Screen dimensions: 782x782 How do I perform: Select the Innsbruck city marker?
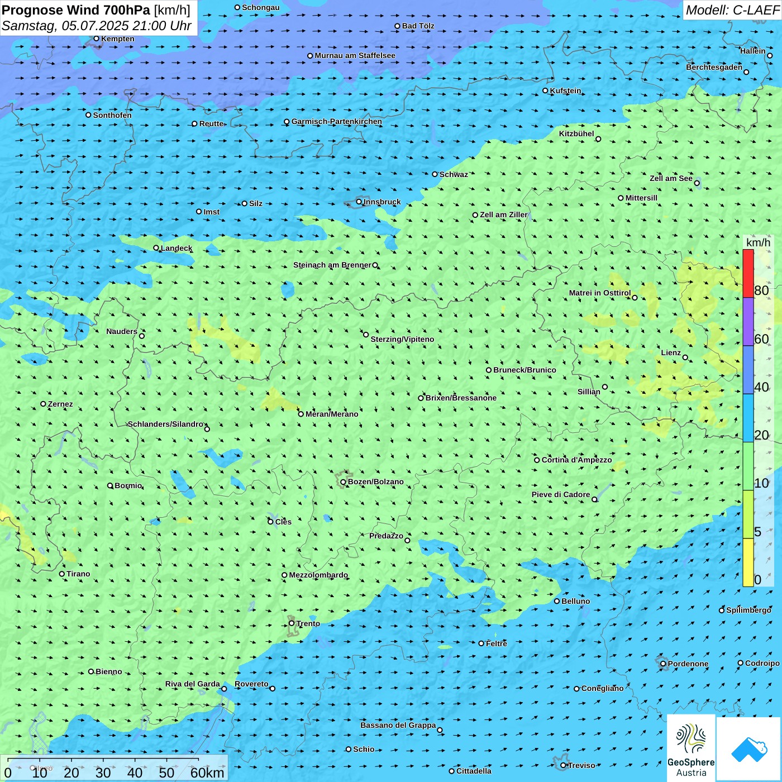(359, 202)
